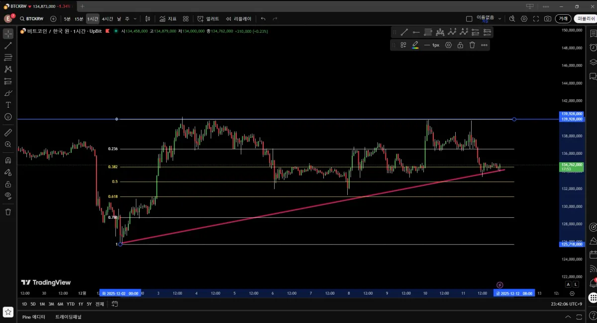
Task: Switch to the 15분 interval
Action: click(79, 19)
